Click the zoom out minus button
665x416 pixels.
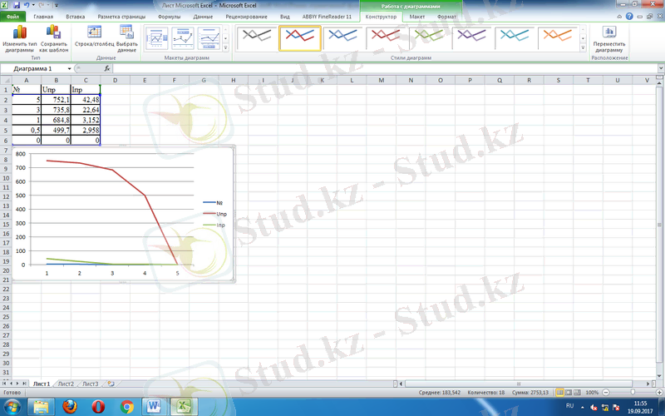pyautogui.click(x=606, y=393)
